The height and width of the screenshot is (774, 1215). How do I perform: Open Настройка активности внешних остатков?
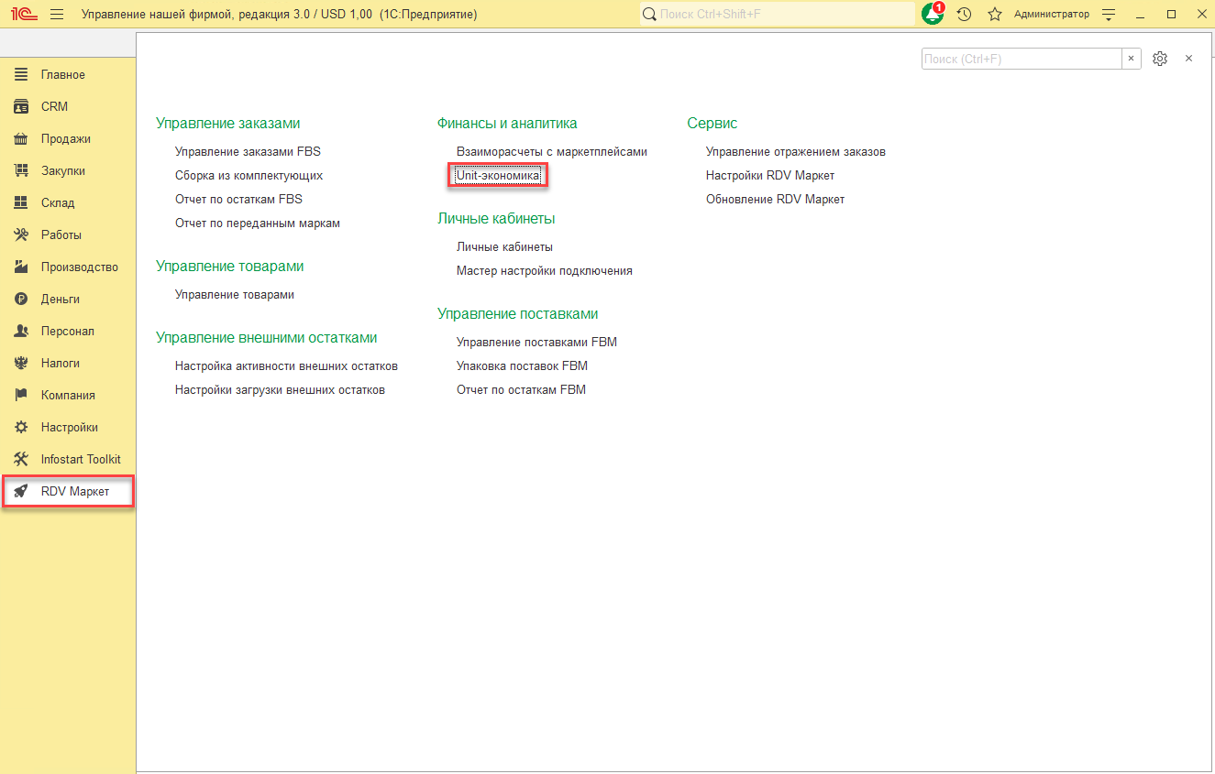click(x=286, y=365)
